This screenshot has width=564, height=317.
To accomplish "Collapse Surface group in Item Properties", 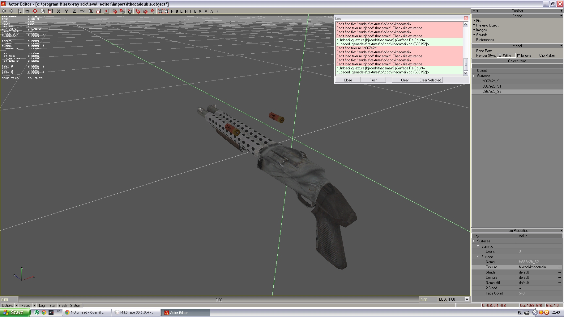I will coord(478,257).
